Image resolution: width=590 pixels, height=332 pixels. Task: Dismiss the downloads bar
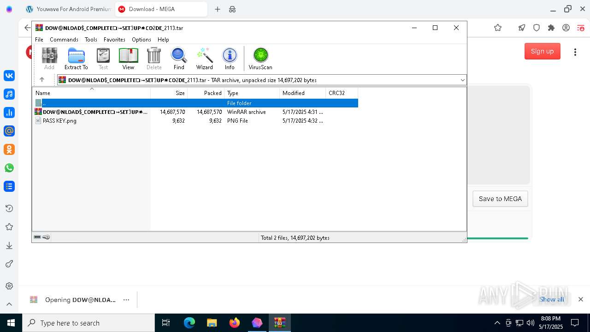point(581,299)
